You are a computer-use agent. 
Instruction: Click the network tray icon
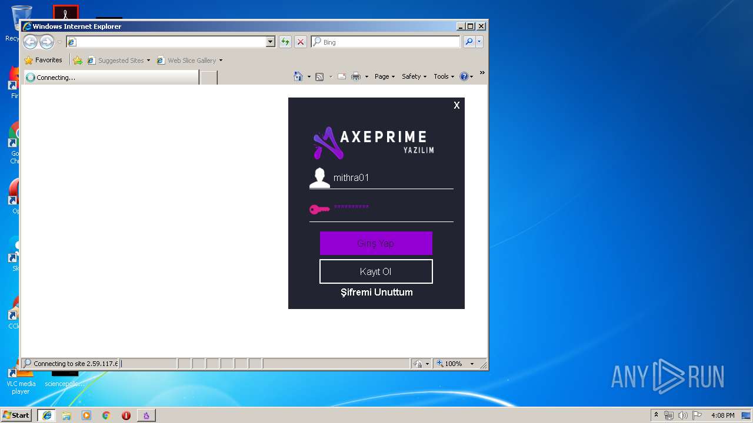point(669,415)
